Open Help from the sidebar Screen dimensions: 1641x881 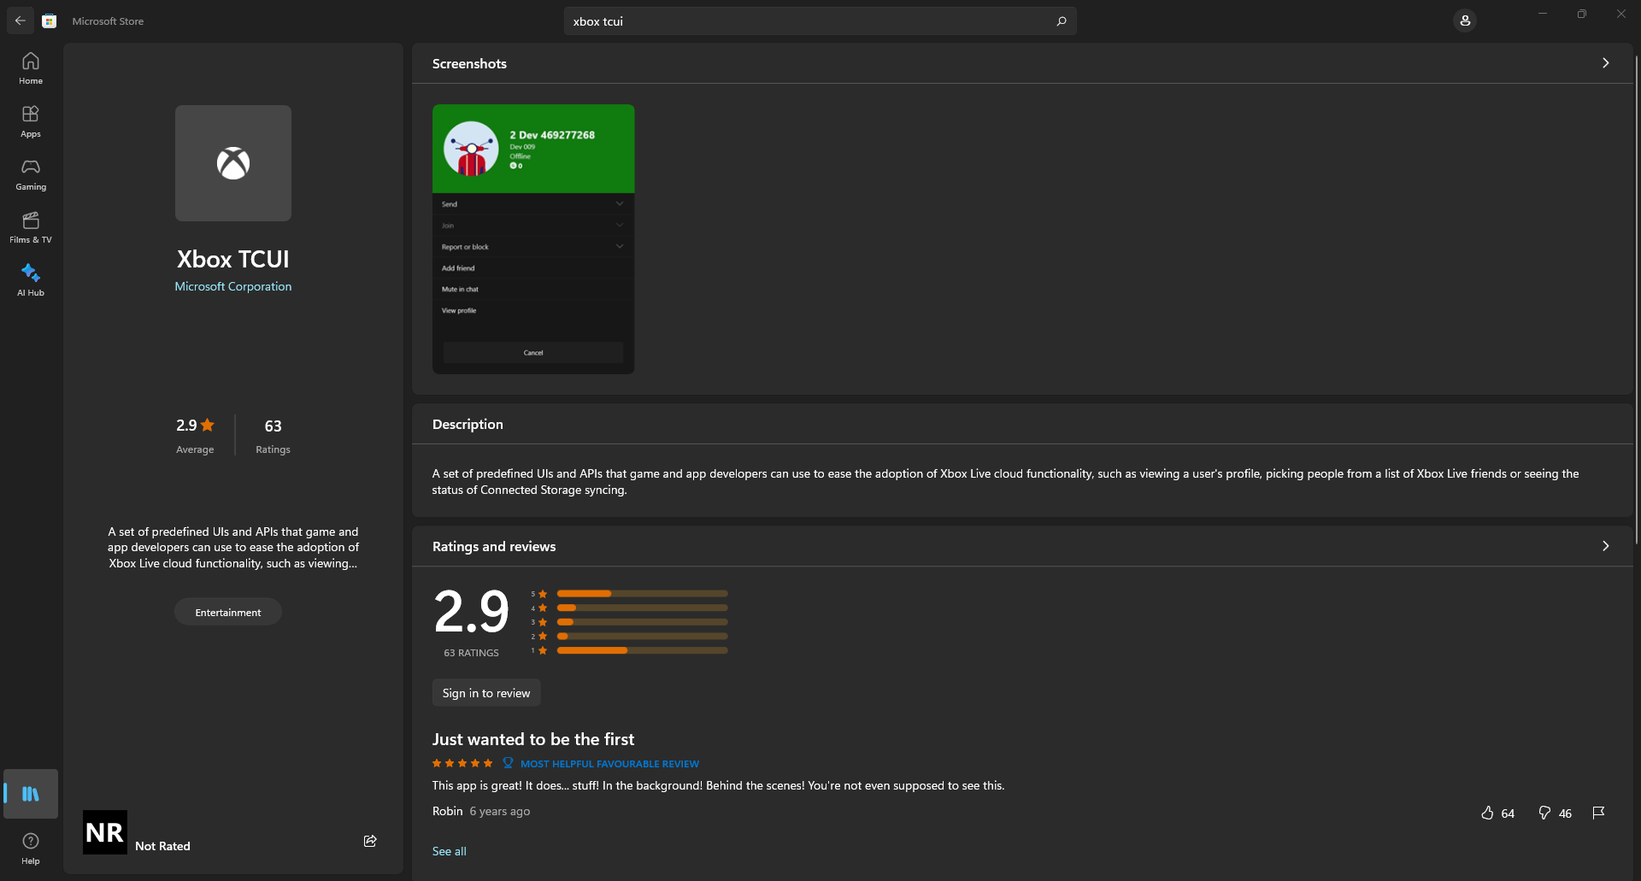click(31, 849)
